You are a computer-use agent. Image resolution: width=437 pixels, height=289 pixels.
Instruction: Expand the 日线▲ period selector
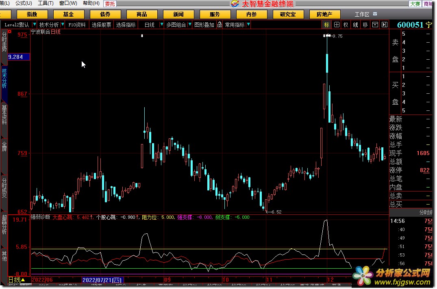[x=16, y=280]
